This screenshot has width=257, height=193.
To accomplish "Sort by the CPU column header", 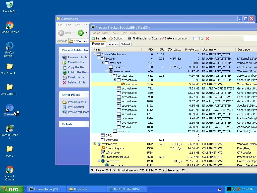I will pyautogui.click(x=159, y=50).
